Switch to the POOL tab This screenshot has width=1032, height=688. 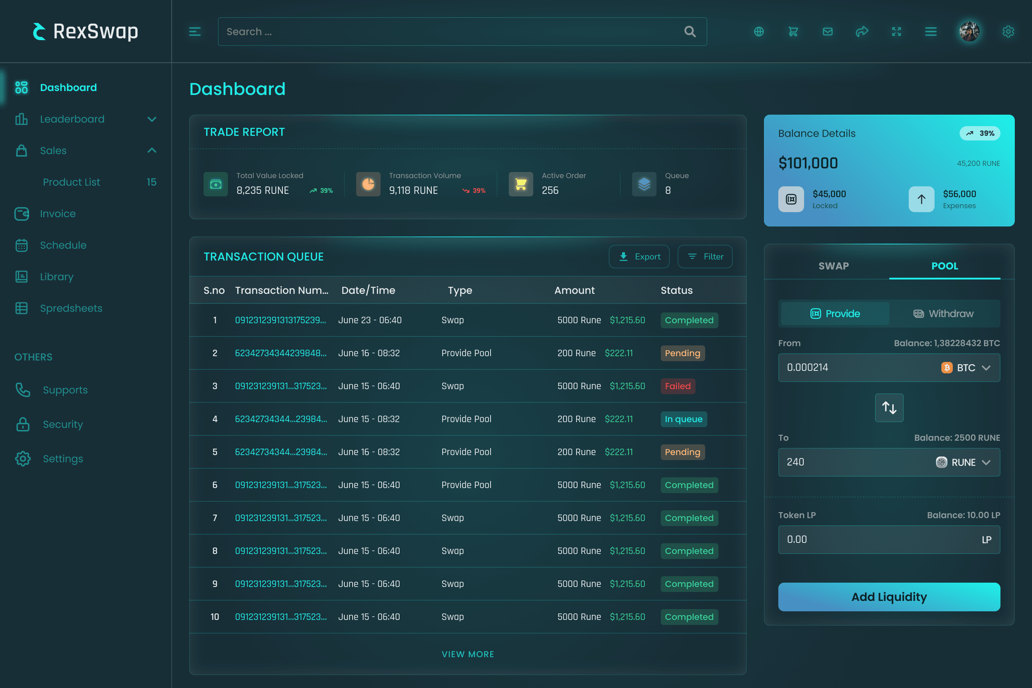(x=945, y=266)
